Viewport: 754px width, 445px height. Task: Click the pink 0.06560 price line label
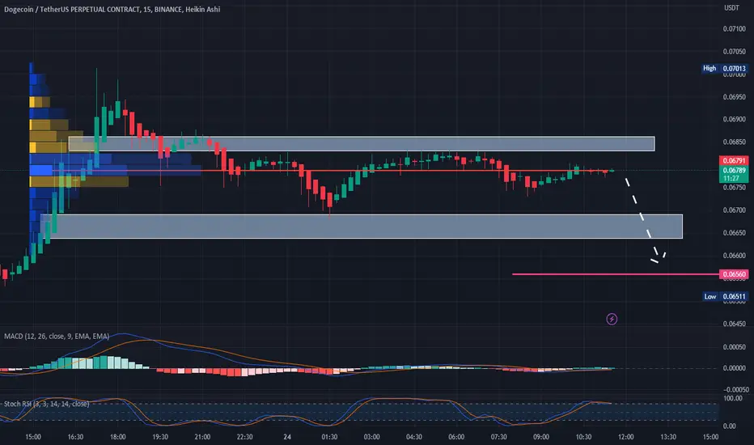pyautogui.click(x=734, y=274)
